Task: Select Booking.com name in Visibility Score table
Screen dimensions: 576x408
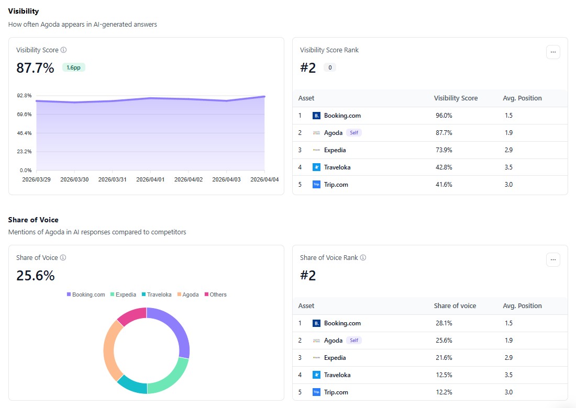Action: [x=342, y=116]
